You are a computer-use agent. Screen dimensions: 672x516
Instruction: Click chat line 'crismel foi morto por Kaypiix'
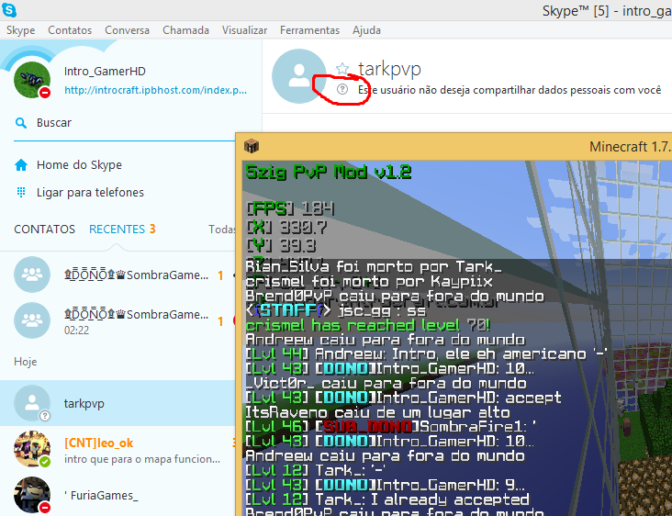tap(369, 281)
